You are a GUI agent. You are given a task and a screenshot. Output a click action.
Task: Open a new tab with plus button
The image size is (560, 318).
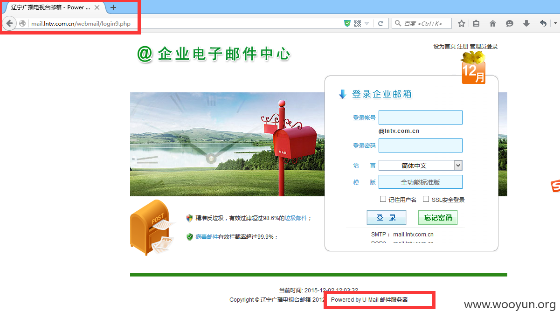pyautogui.click(x=113, y=7)
